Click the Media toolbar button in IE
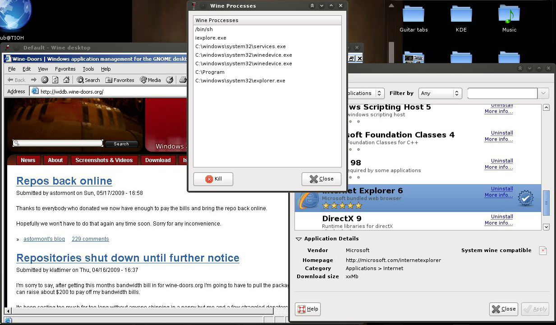 point(151,80)
